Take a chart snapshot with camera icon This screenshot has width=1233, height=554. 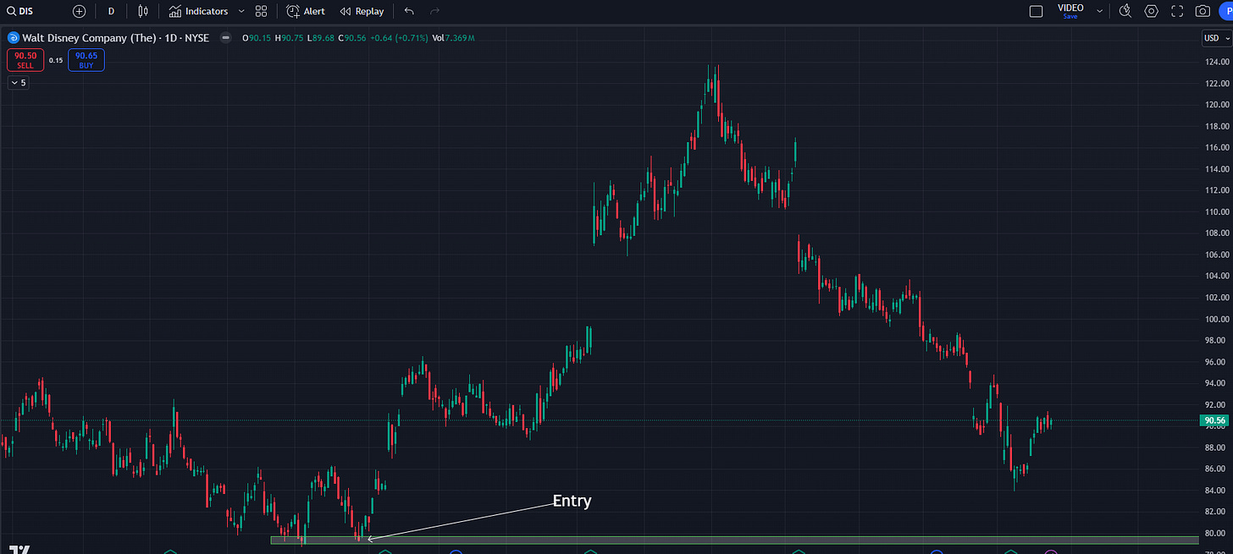coord(1203,11)
